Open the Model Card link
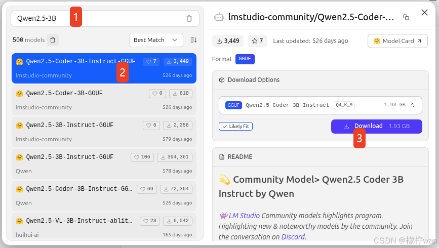 [x=397, y=41]
